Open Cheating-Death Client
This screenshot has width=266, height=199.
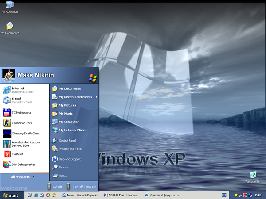pyautogui.click(x=24, y=134)
